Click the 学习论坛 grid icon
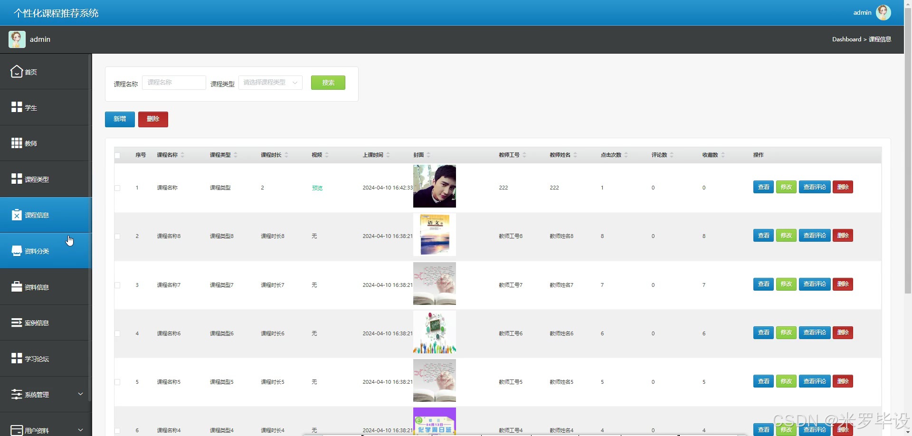The width and height of the screenshot is (912, 436). click(x=17, y=359)
